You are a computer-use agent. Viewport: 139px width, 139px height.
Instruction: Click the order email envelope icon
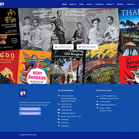(x=59, y=113)
